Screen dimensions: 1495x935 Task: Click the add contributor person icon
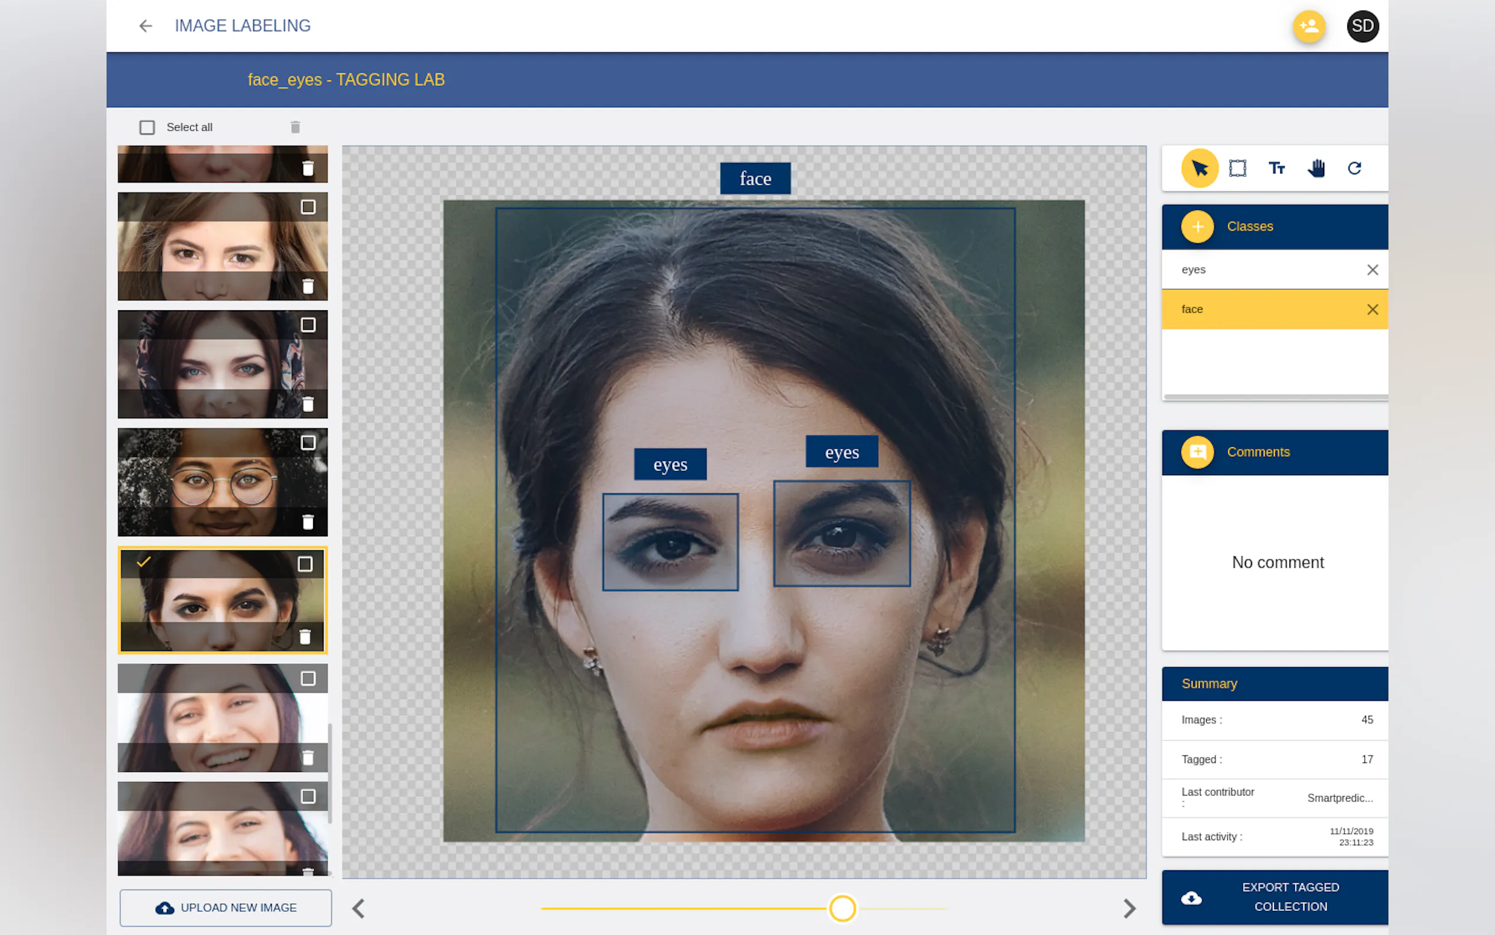1308,26
